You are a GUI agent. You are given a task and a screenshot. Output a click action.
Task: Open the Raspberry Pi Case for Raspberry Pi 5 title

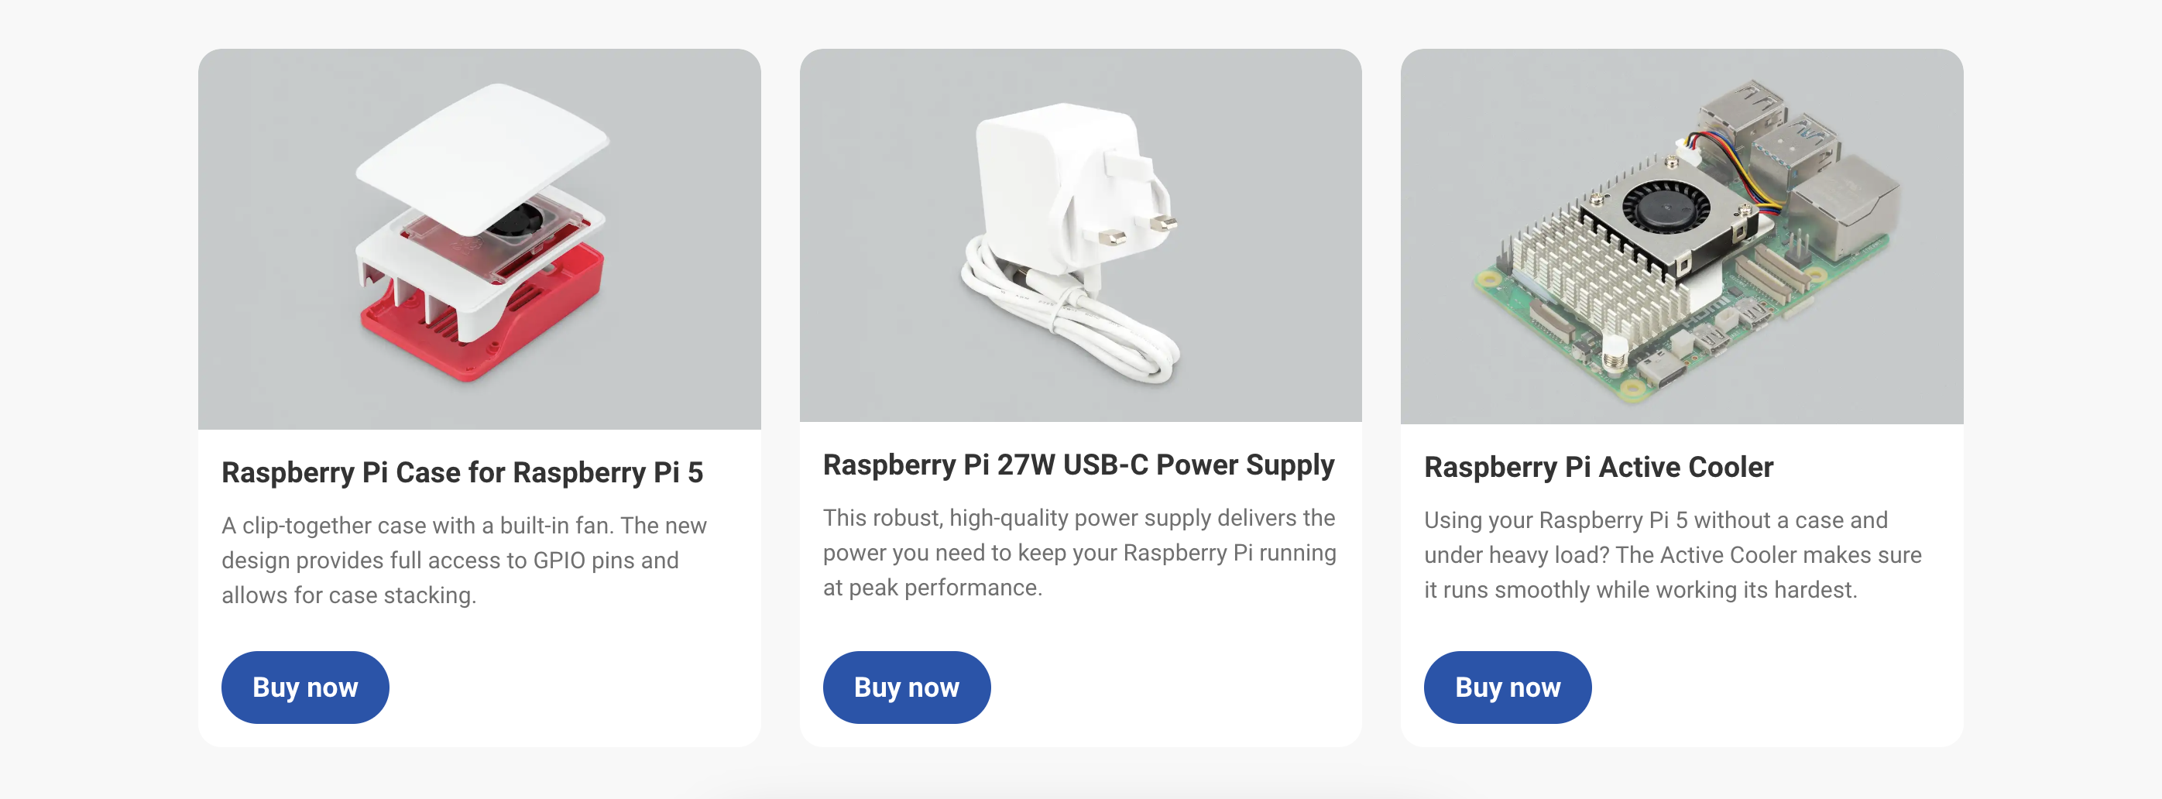462,472
